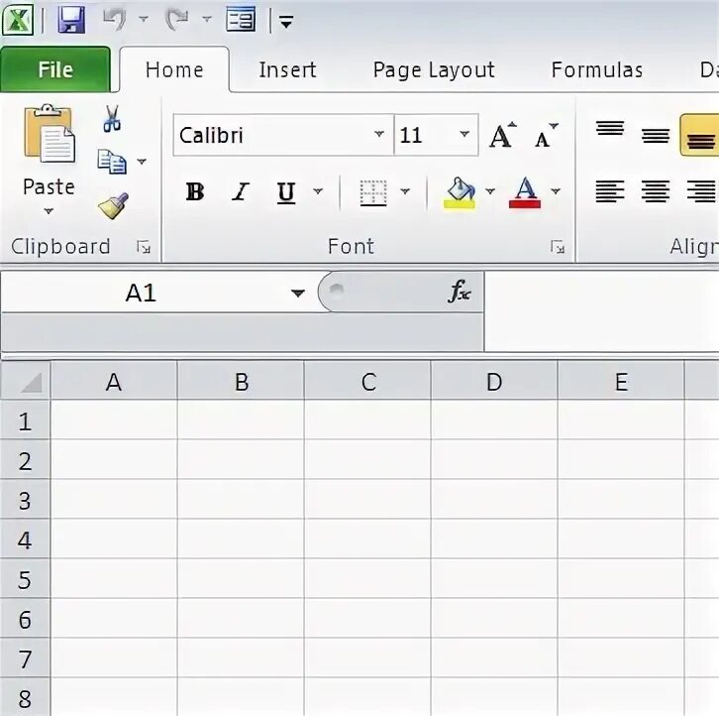Select row 1 header
Screen dimensions: 719x716
[25, 421]
